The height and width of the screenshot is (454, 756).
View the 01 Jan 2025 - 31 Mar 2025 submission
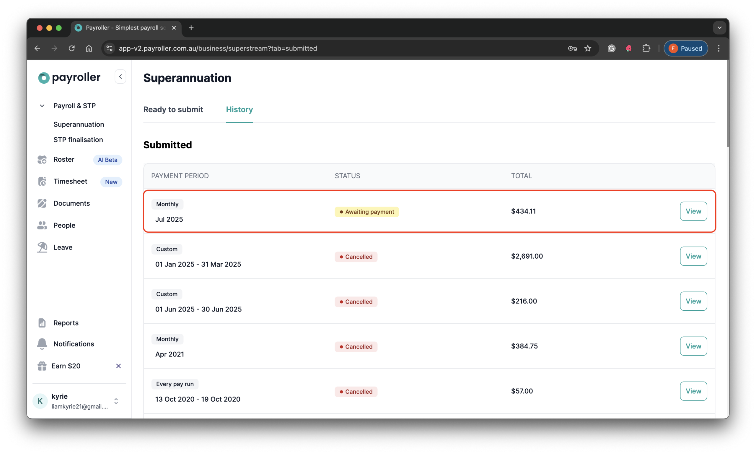point(693,256)
